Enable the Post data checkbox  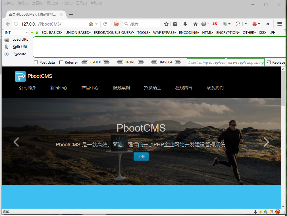(36, 63)
